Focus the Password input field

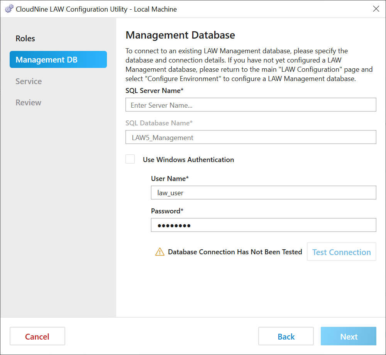point(263,225)
